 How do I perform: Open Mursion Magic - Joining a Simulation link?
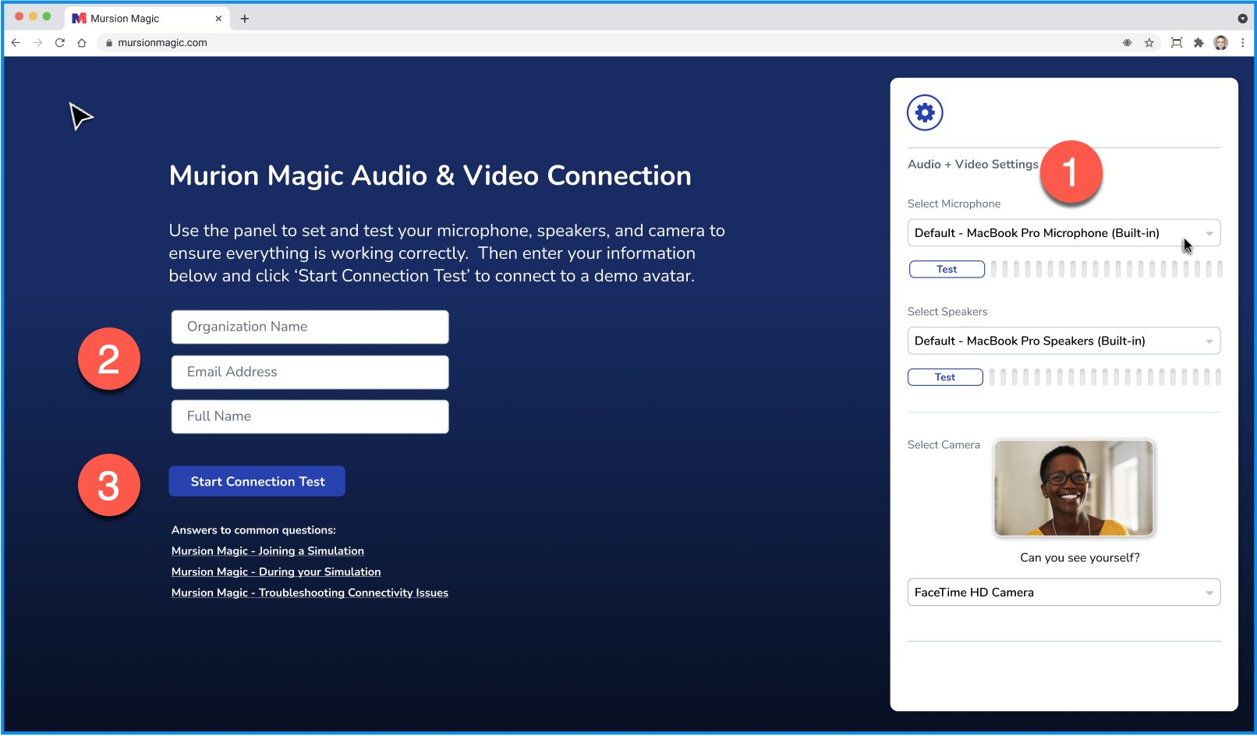tap(267, 550)
